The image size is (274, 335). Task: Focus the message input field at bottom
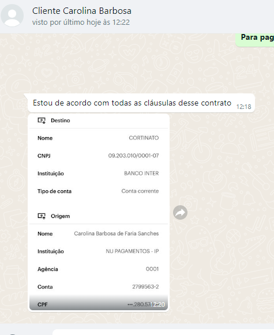(x=163, y=332)
